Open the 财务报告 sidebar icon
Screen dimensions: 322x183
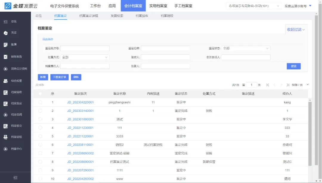click(x=6, y=57)
